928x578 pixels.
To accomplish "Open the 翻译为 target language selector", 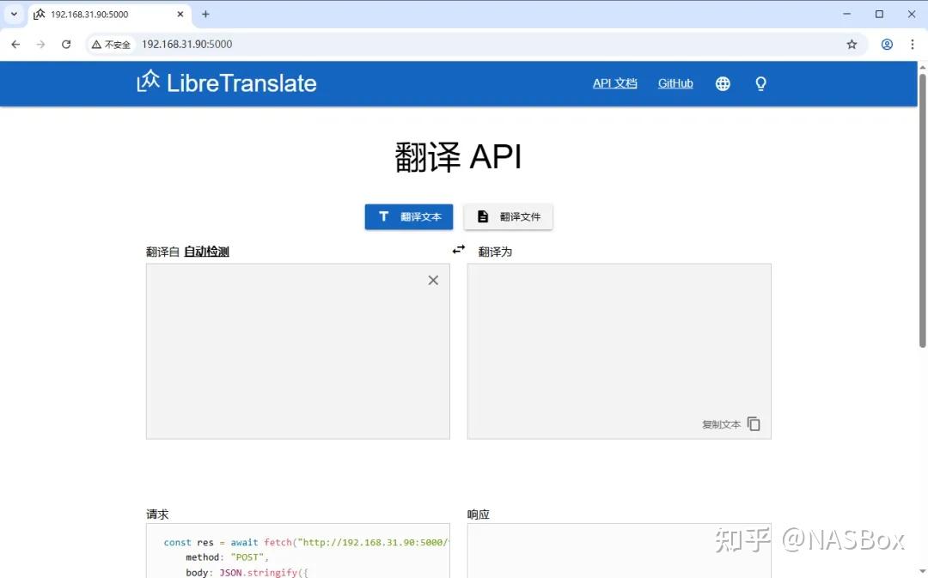I will [x=495, y=251].
